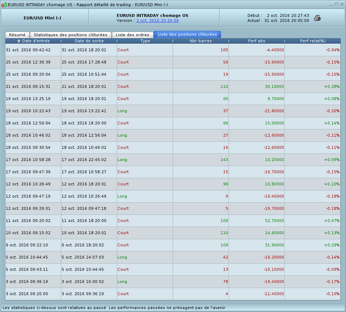Click Nbr barres value 143
The image size is (346, 312).
pyautogui.click(x=224, y=160)
